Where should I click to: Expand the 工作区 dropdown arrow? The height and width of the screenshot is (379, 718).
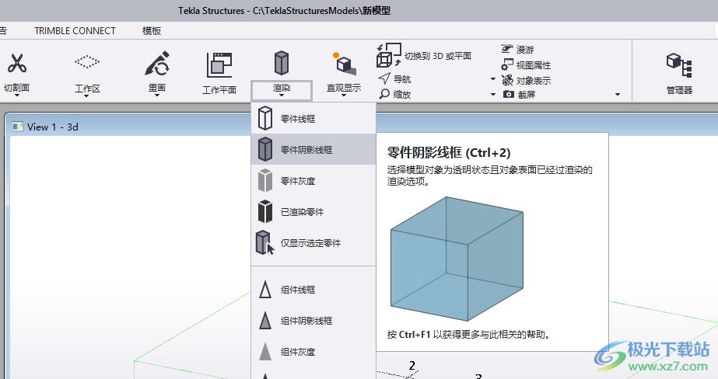[87, 96]
